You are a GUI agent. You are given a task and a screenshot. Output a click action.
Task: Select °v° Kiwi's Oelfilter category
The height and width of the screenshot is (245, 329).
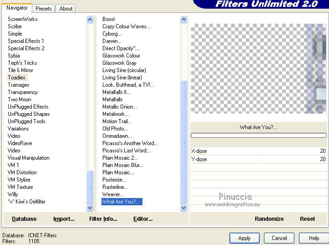(27, 202)
